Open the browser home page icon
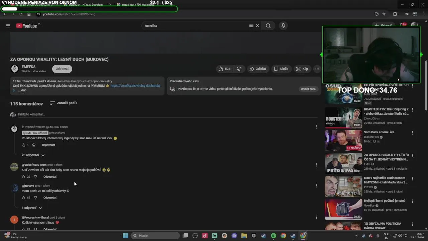 tap(29, 14)
